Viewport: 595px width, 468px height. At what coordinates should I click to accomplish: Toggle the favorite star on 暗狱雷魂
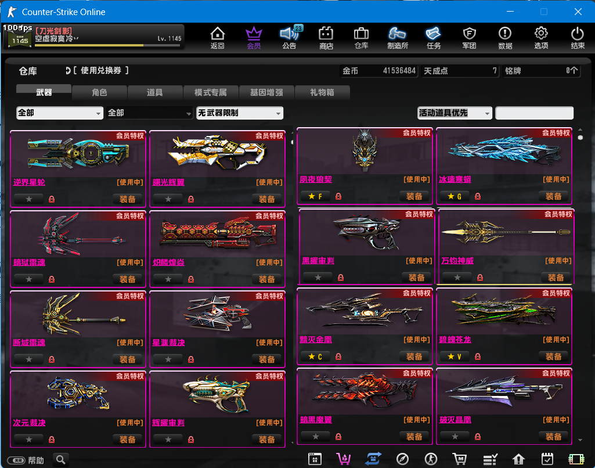click(x=29, y=279)
